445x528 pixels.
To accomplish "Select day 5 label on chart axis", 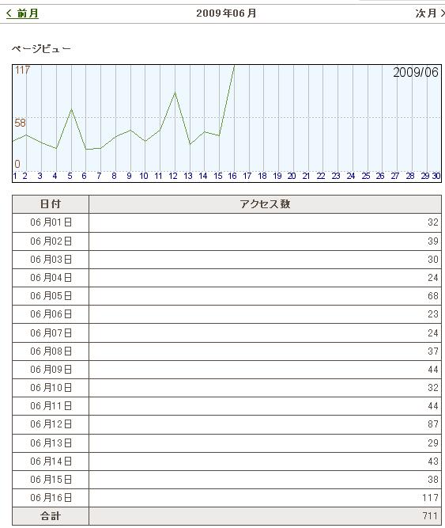I will coord(70,176).
